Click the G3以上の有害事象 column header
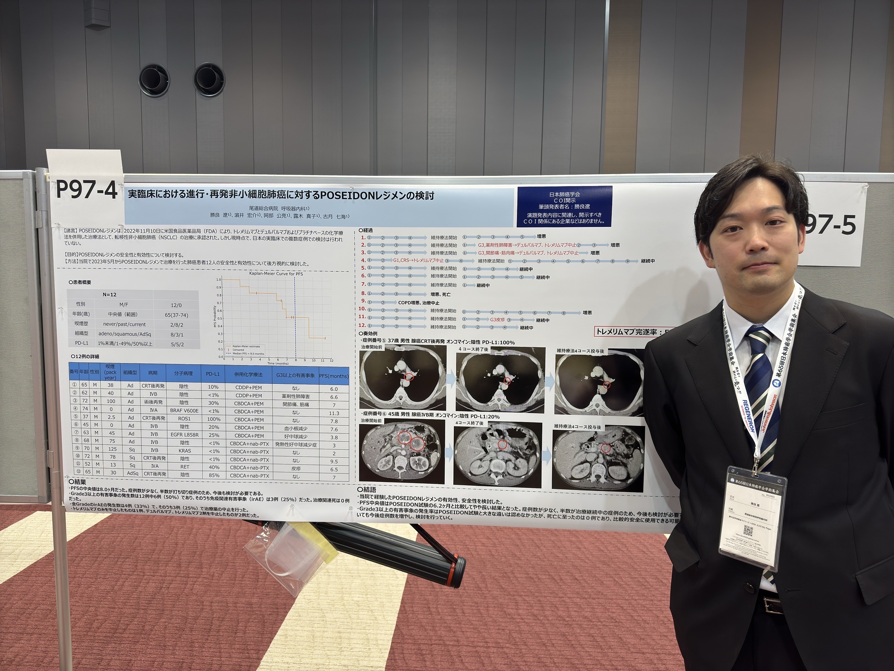Screen dimensions: 894x671 point(295,375)
